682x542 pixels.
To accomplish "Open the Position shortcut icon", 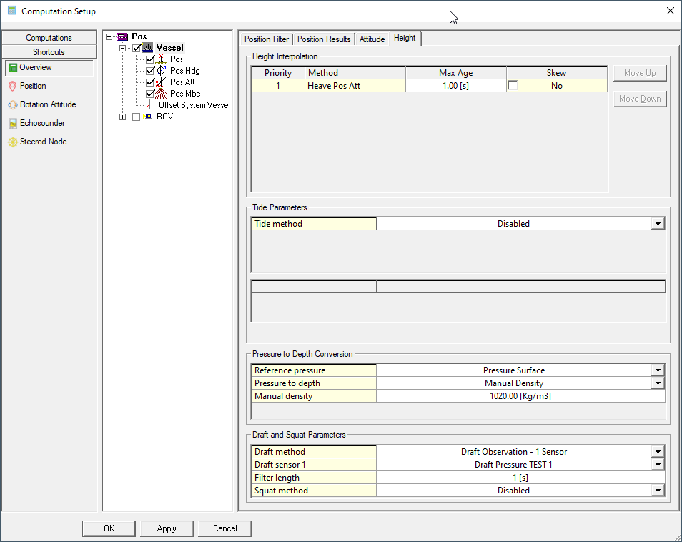I will coord(13,86).
